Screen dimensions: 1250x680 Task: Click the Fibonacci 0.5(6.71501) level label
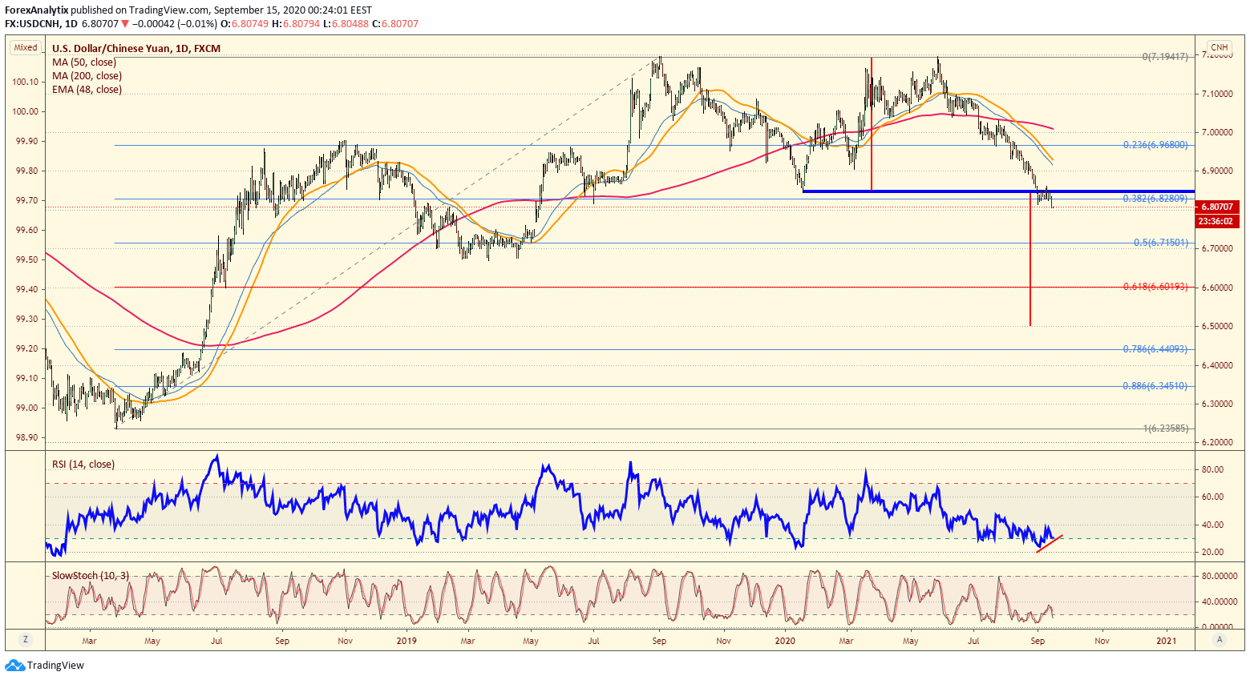pos(1161,242)
